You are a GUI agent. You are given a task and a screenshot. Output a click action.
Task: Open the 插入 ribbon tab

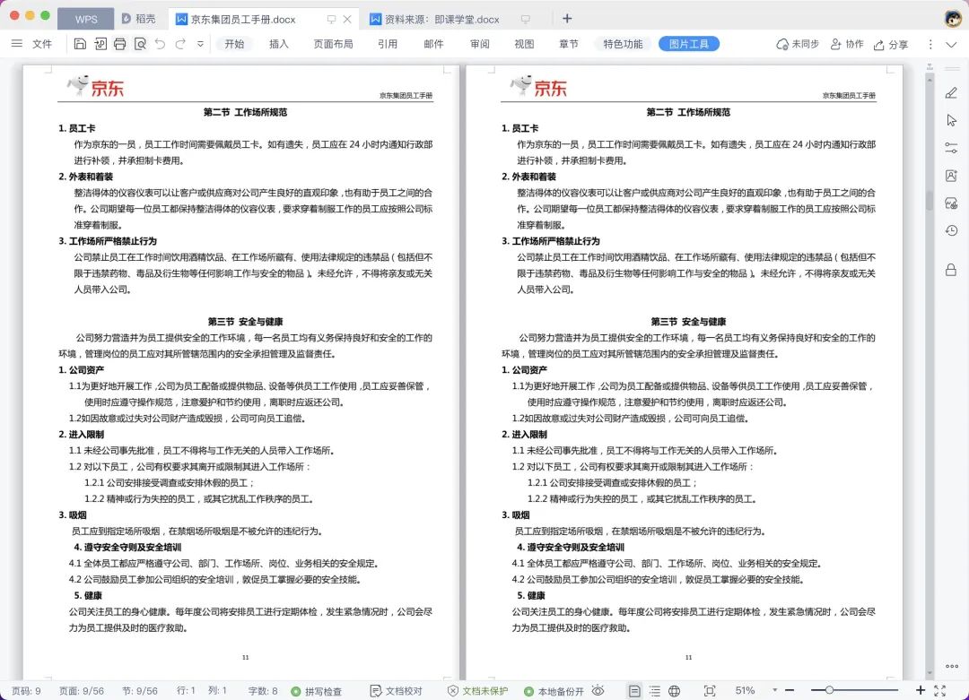tap(279, 44)
